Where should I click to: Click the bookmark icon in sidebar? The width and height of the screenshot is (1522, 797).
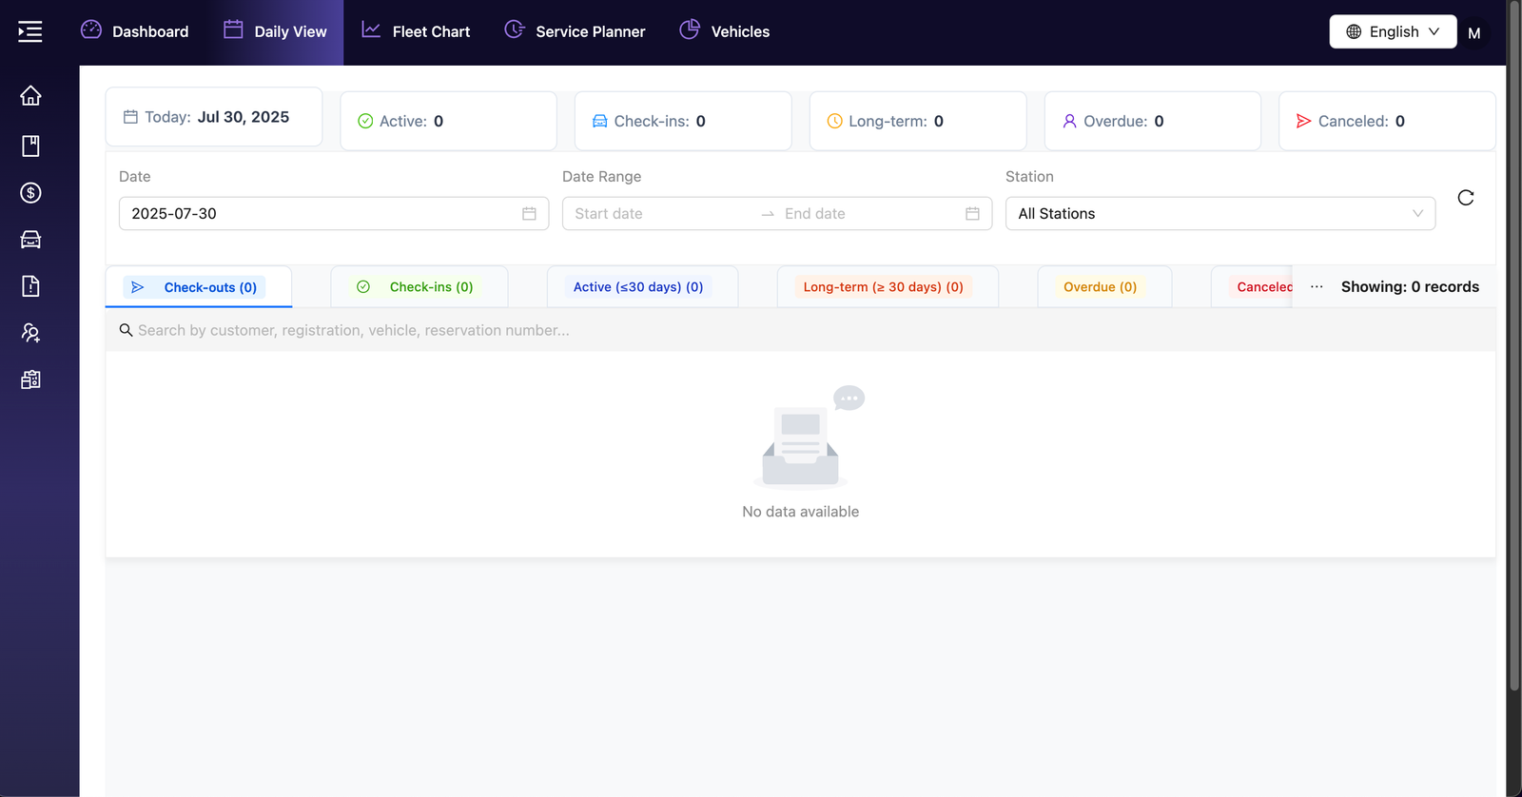30,146
